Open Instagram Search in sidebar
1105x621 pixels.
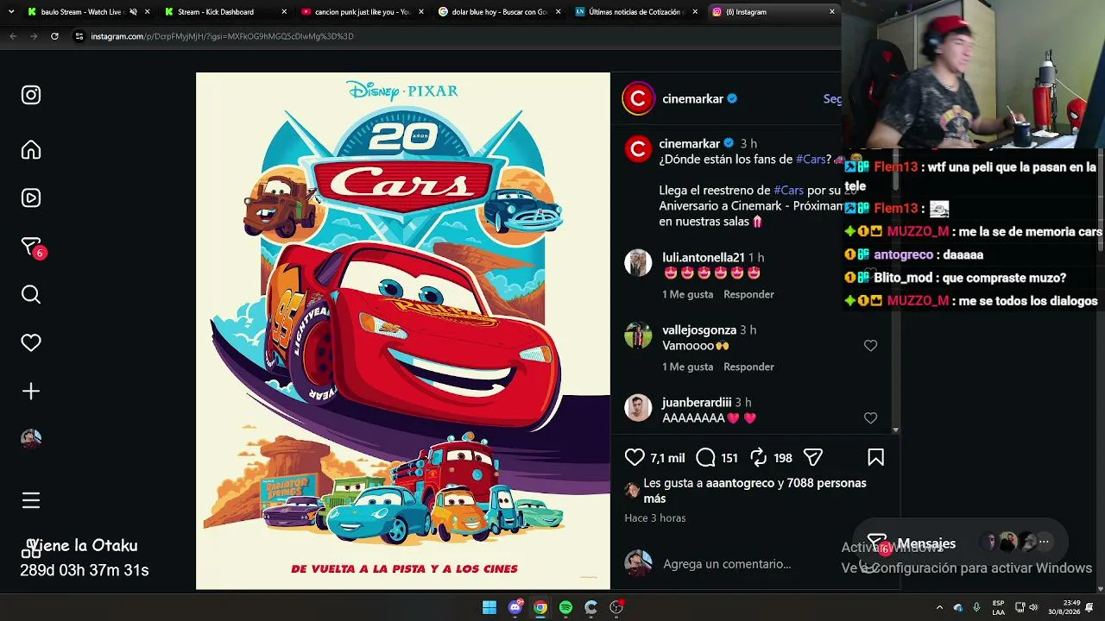tap(31, 295)
